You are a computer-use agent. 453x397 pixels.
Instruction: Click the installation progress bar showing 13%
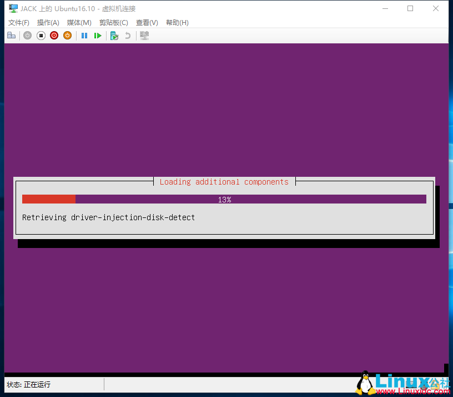point(224,198)
